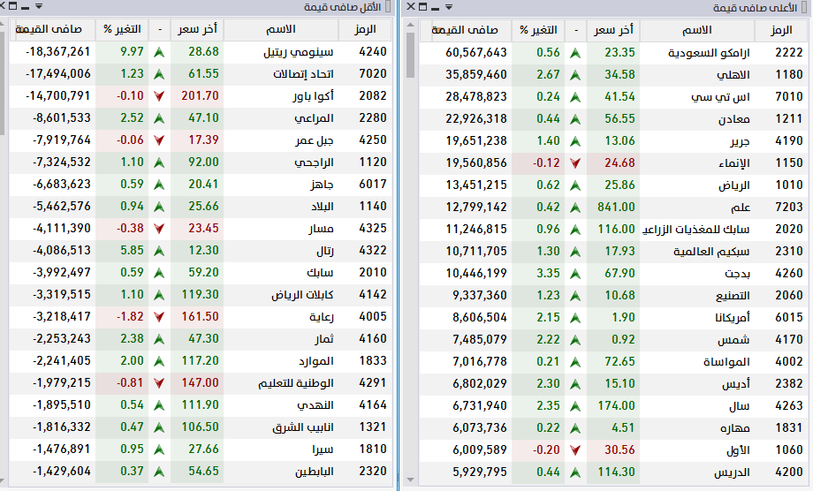Maximize the الأعلى صافي قيمة panel
813x491 pixels.
[423, 7]
